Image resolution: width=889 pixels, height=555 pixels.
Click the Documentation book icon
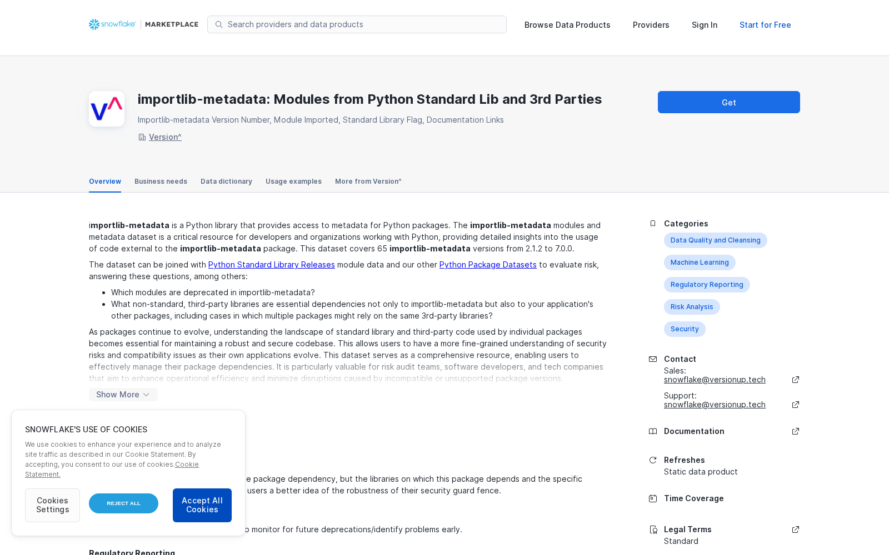coord(653,431)
